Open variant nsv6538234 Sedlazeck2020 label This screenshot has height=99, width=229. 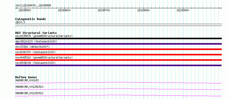36,63
